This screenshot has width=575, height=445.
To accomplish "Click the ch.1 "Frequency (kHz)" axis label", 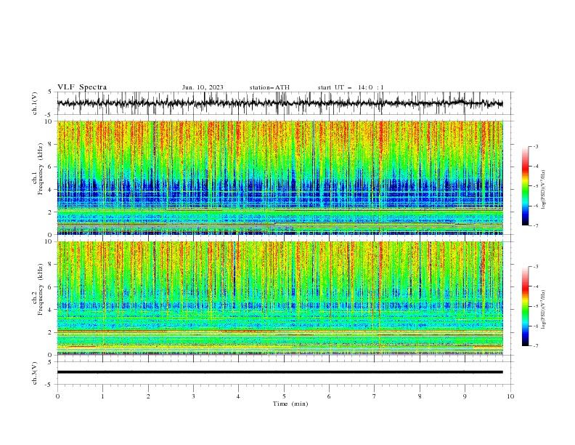I will point(41,168).
